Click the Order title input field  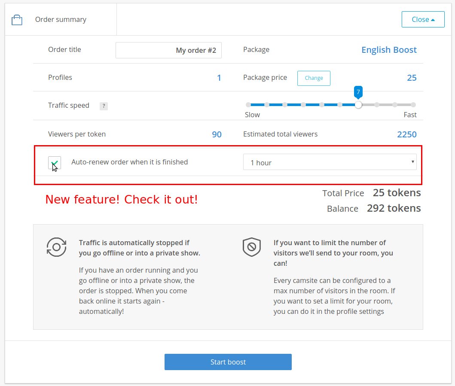(x=168, y=50)
